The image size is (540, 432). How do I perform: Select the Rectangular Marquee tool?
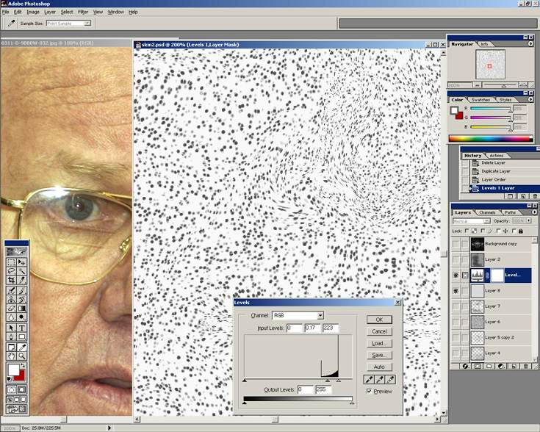(11, 262)
